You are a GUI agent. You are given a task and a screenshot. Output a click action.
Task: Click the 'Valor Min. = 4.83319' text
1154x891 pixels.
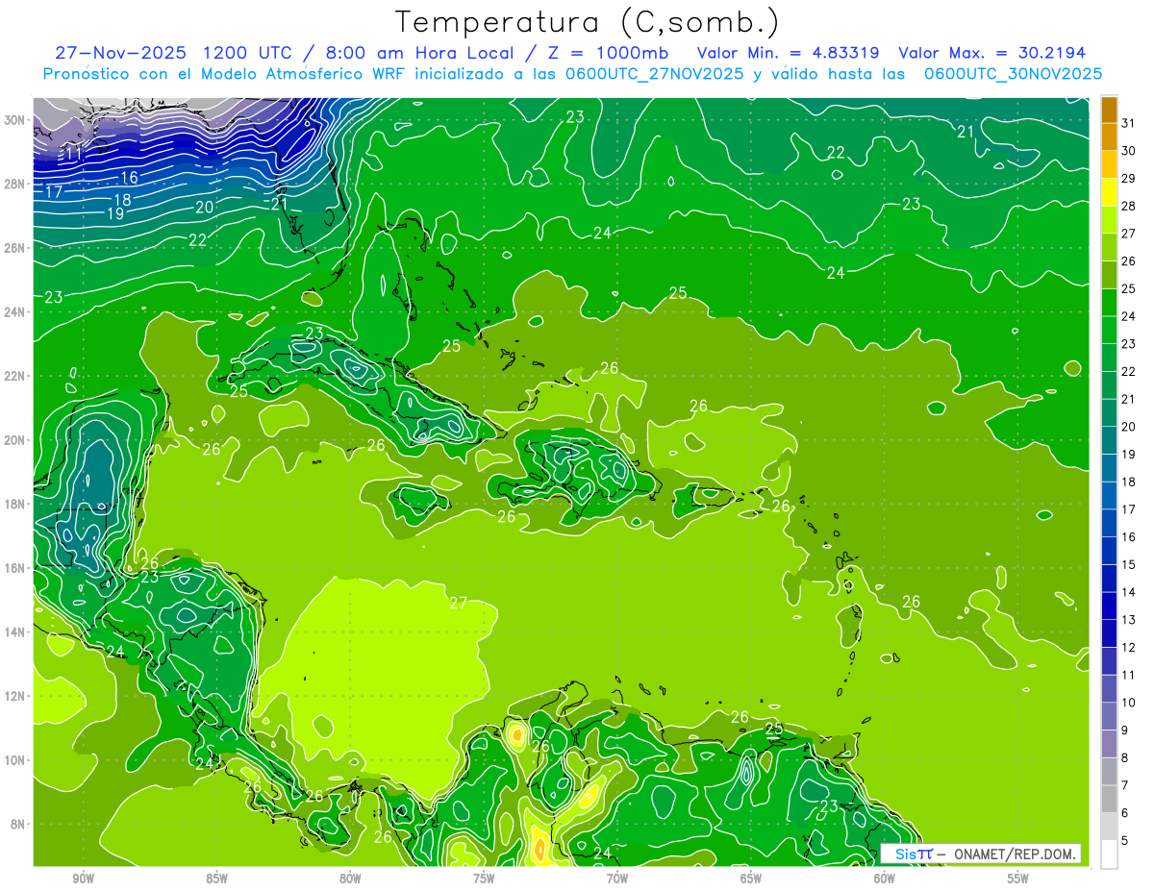789,53
